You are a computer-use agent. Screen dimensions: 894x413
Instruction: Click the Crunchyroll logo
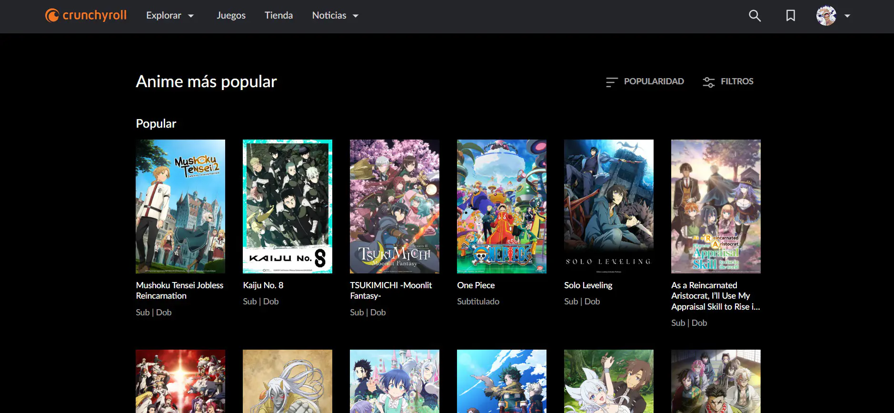click(x=86, y=15)
